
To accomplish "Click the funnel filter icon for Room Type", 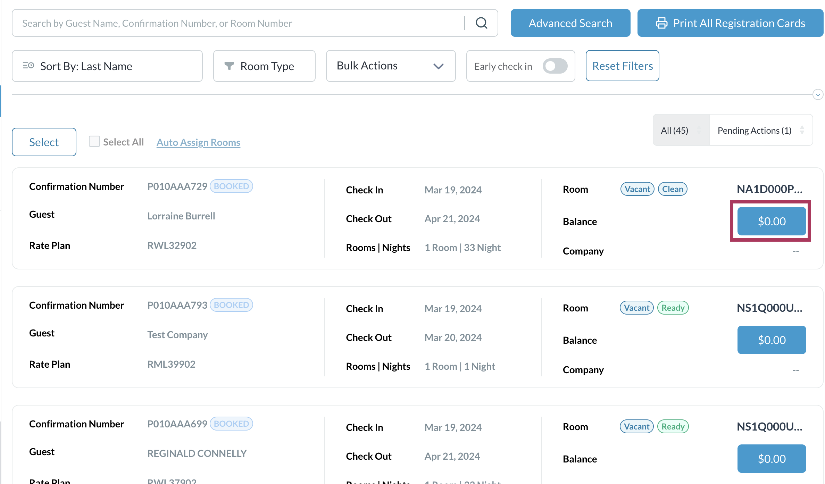I will pos(229,66).
